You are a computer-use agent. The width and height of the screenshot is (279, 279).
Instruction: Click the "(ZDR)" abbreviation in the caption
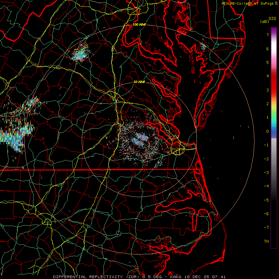pos(133,277)
